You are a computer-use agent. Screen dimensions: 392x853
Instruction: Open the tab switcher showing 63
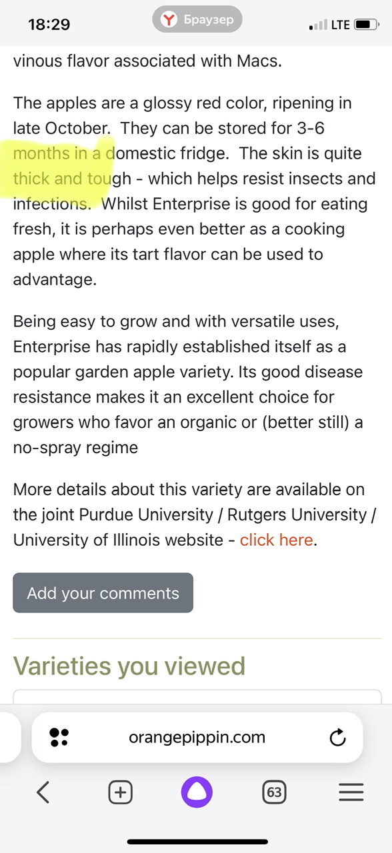[x=273, y=792]
